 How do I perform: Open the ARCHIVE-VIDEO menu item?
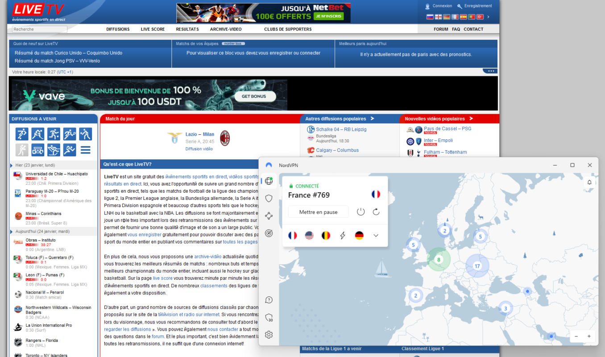click(x=226, y=29)
